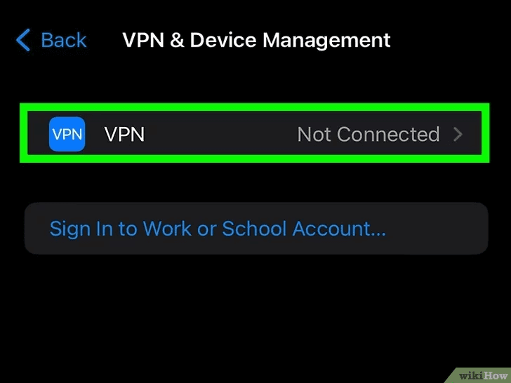Click the Not Connected status text

[x=369, y=134]
